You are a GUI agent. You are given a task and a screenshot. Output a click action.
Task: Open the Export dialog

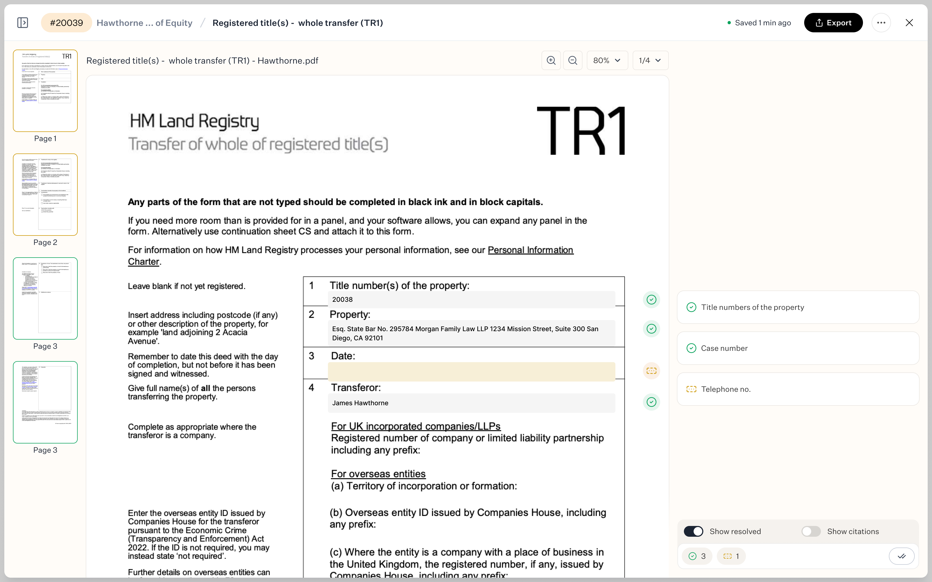coord(833,22)
